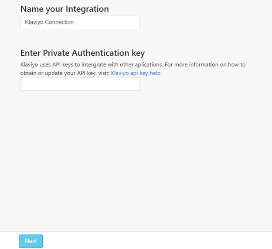Click the Next button

pos(31,241)
